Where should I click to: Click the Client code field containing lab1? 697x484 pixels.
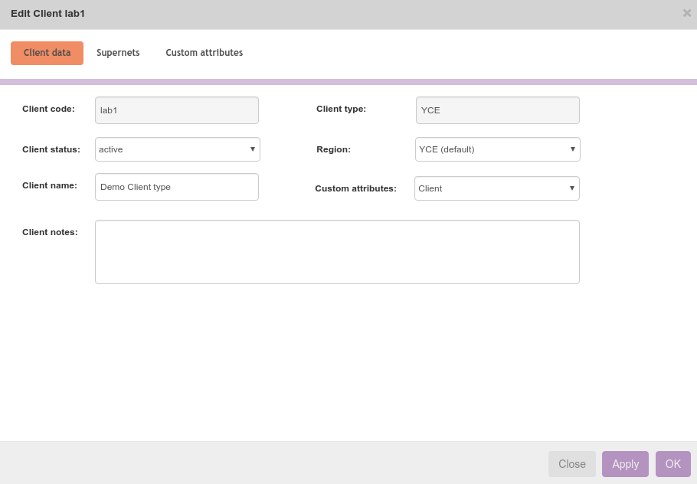(x=176, y=110)
